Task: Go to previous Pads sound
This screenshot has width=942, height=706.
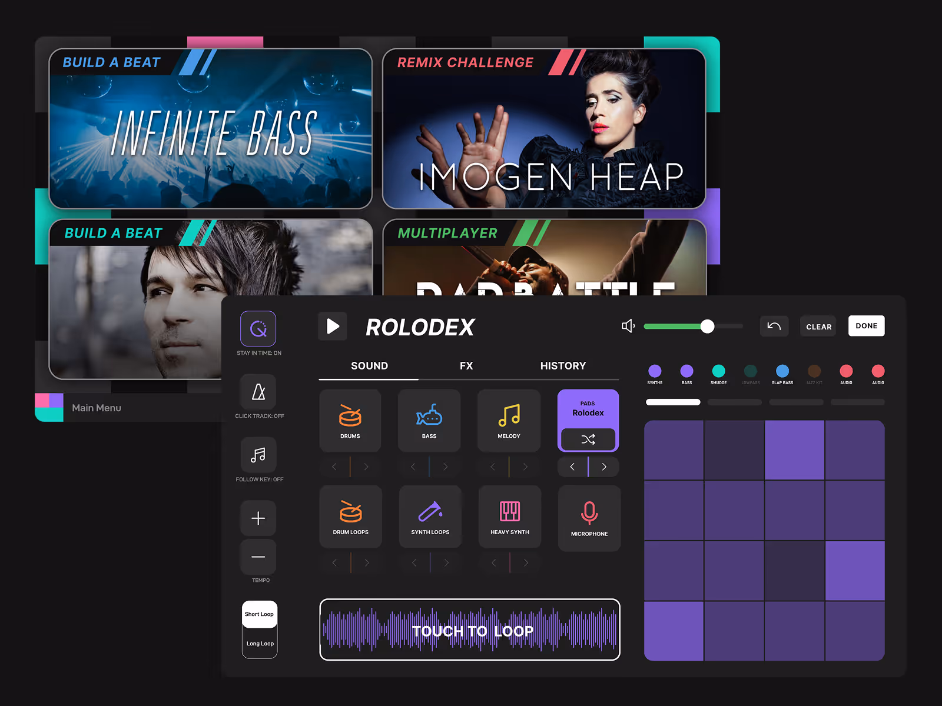Action: coord(572,467)
